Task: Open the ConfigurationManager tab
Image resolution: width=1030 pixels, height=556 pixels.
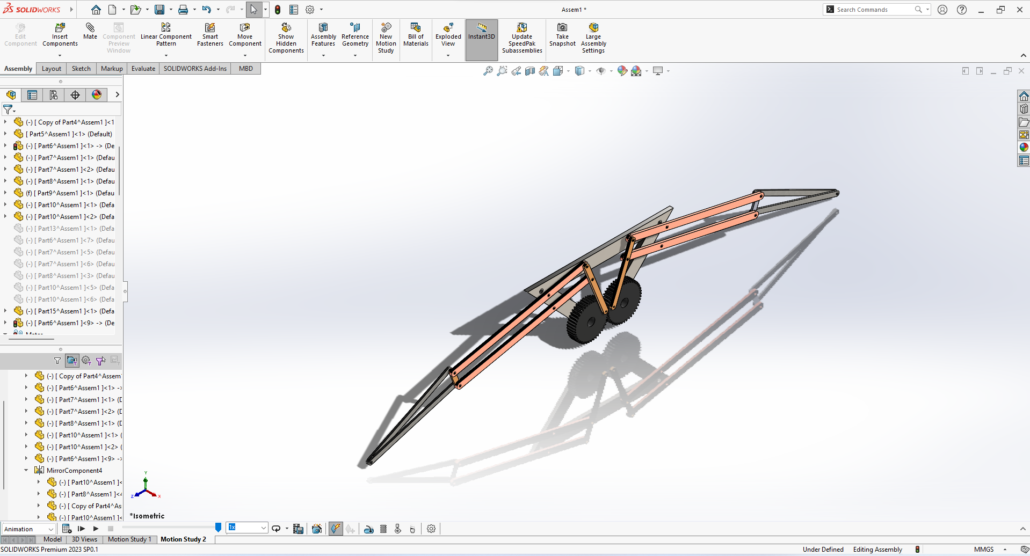Action: 54,95
